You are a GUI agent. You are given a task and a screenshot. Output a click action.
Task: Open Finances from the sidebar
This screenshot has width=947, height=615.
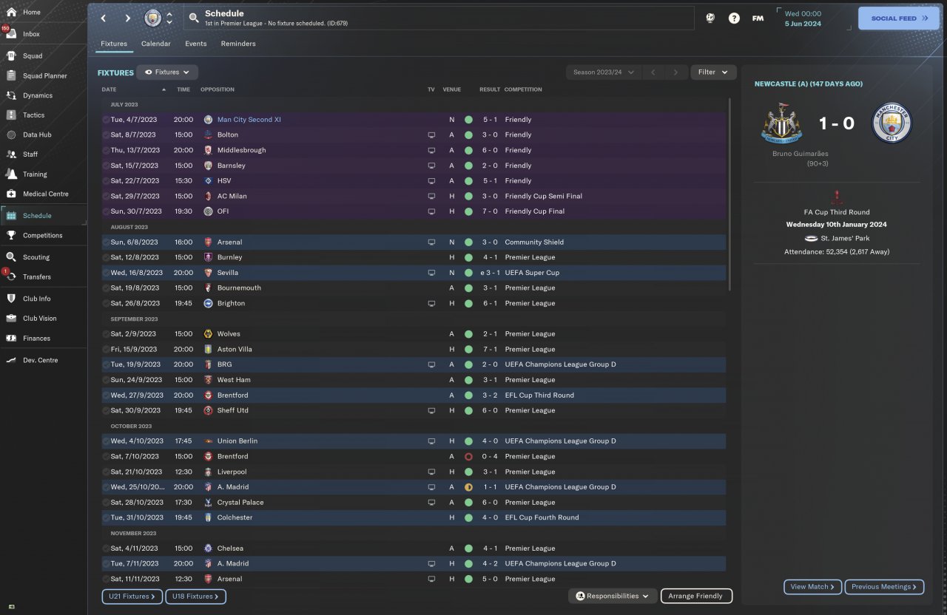pos(11,339)
